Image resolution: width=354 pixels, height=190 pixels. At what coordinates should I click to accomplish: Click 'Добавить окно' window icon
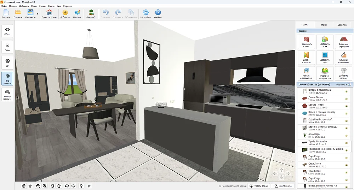(325, 57)
